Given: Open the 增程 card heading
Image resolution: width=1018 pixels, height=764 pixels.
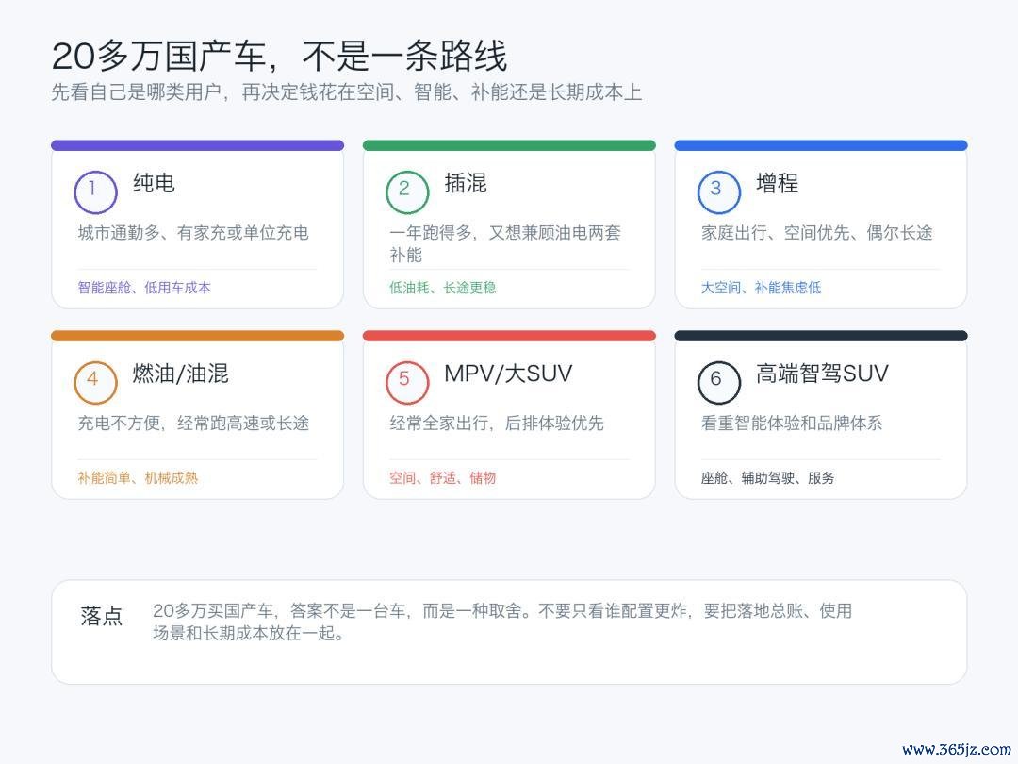Looking at the screenshot, I should [x=777, y=183].
